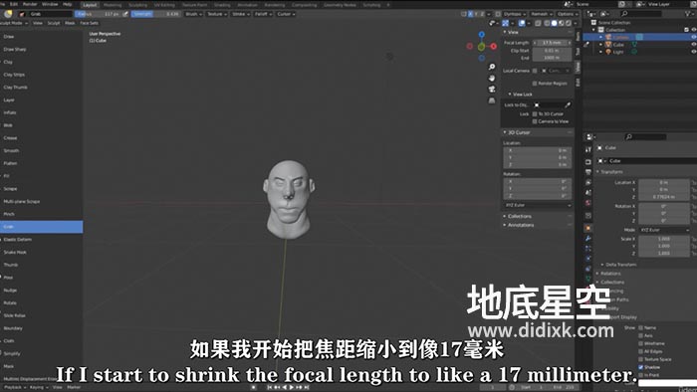
Task: Open the Mask header menu
Action: (70, 23)
